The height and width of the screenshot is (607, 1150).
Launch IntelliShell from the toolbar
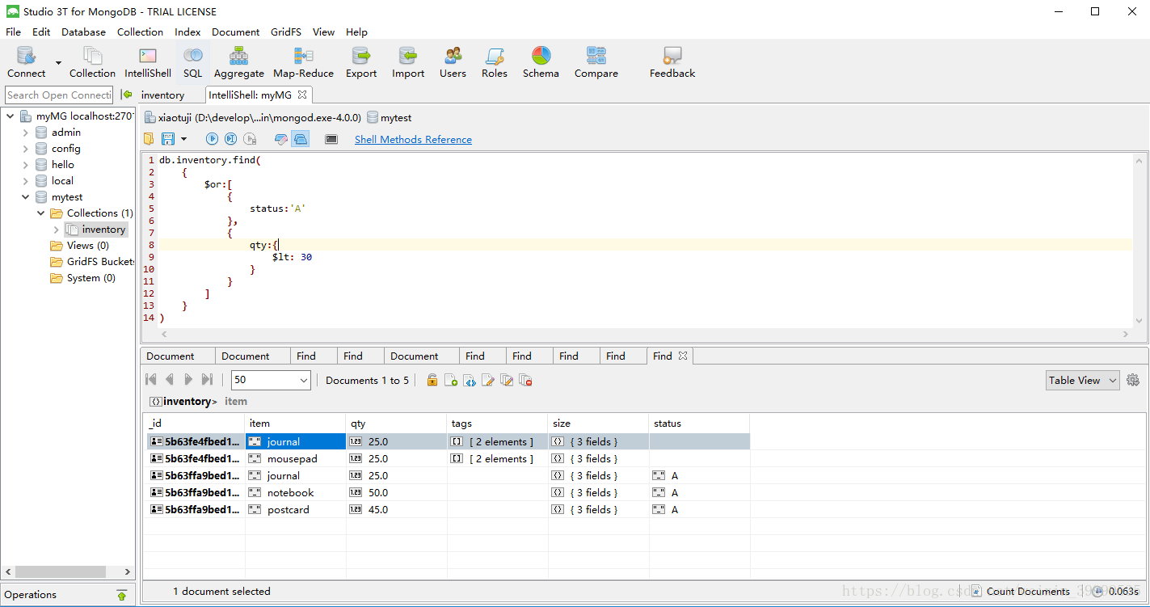coord(148,62)
